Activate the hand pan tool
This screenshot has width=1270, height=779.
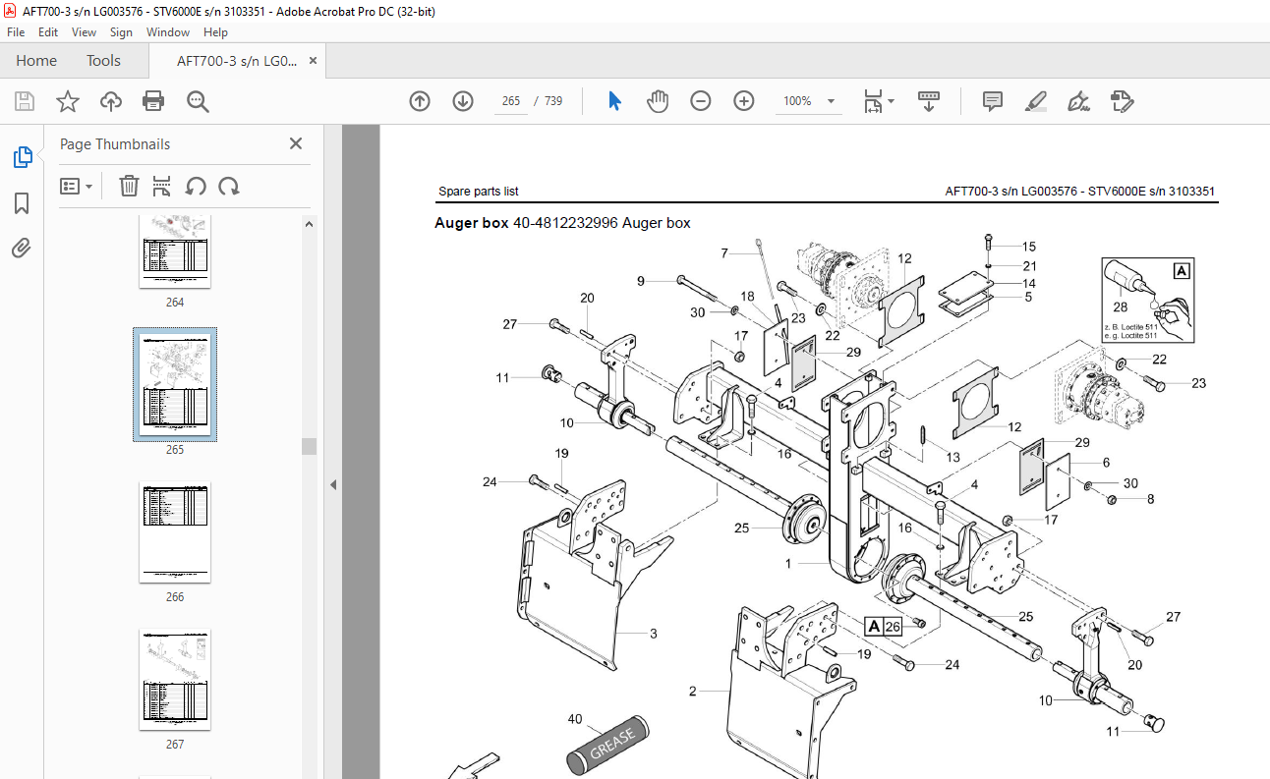[658, 101]
